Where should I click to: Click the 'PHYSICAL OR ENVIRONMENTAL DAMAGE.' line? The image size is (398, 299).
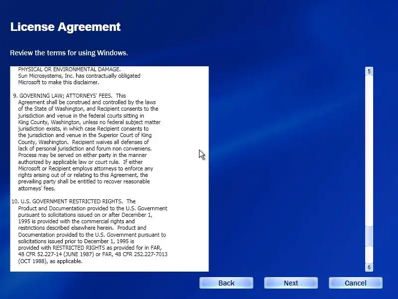coord(69,69)
